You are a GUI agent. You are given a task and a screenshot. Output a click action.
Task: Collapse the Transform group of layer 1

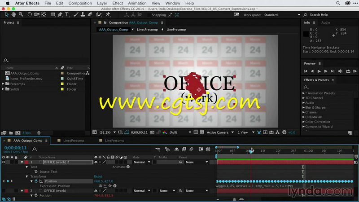pos(27,176)
